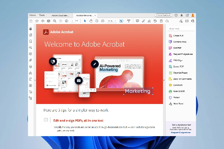
Task: Open the Send for Comments tool
Action: (181, 79)
